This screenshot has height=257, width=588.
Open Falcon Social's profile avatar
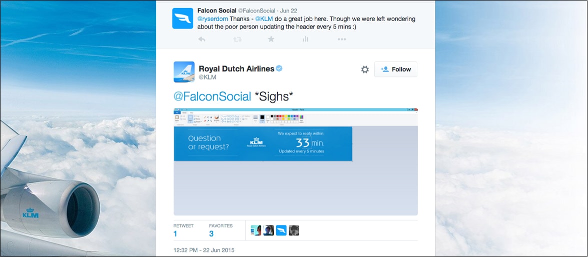[x=183, y=18]
